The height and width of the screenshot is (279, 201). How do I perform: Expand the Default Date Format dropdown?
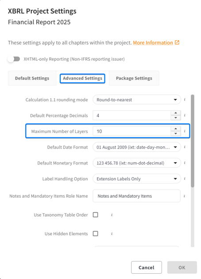point(137,147)
